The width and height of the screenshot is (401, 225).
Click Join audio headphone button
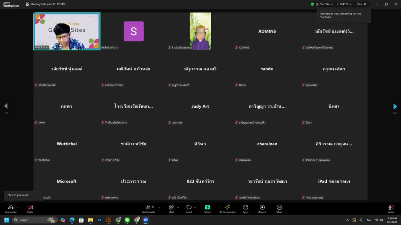11,208
